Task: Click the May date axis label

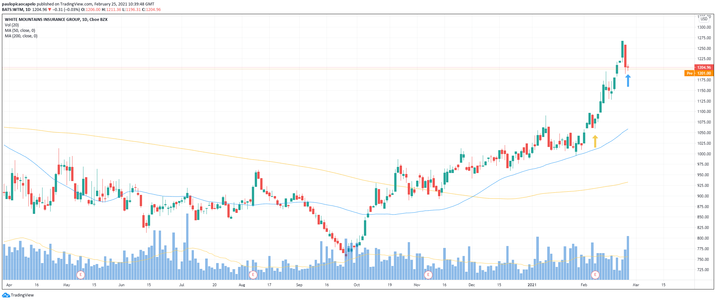Action: pos(67,285)
